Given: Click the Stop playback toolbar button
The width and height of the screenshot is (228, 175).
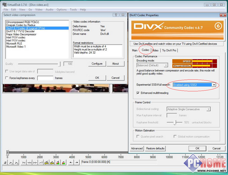Looking at the screenshot, I should (x=5, y=163).
